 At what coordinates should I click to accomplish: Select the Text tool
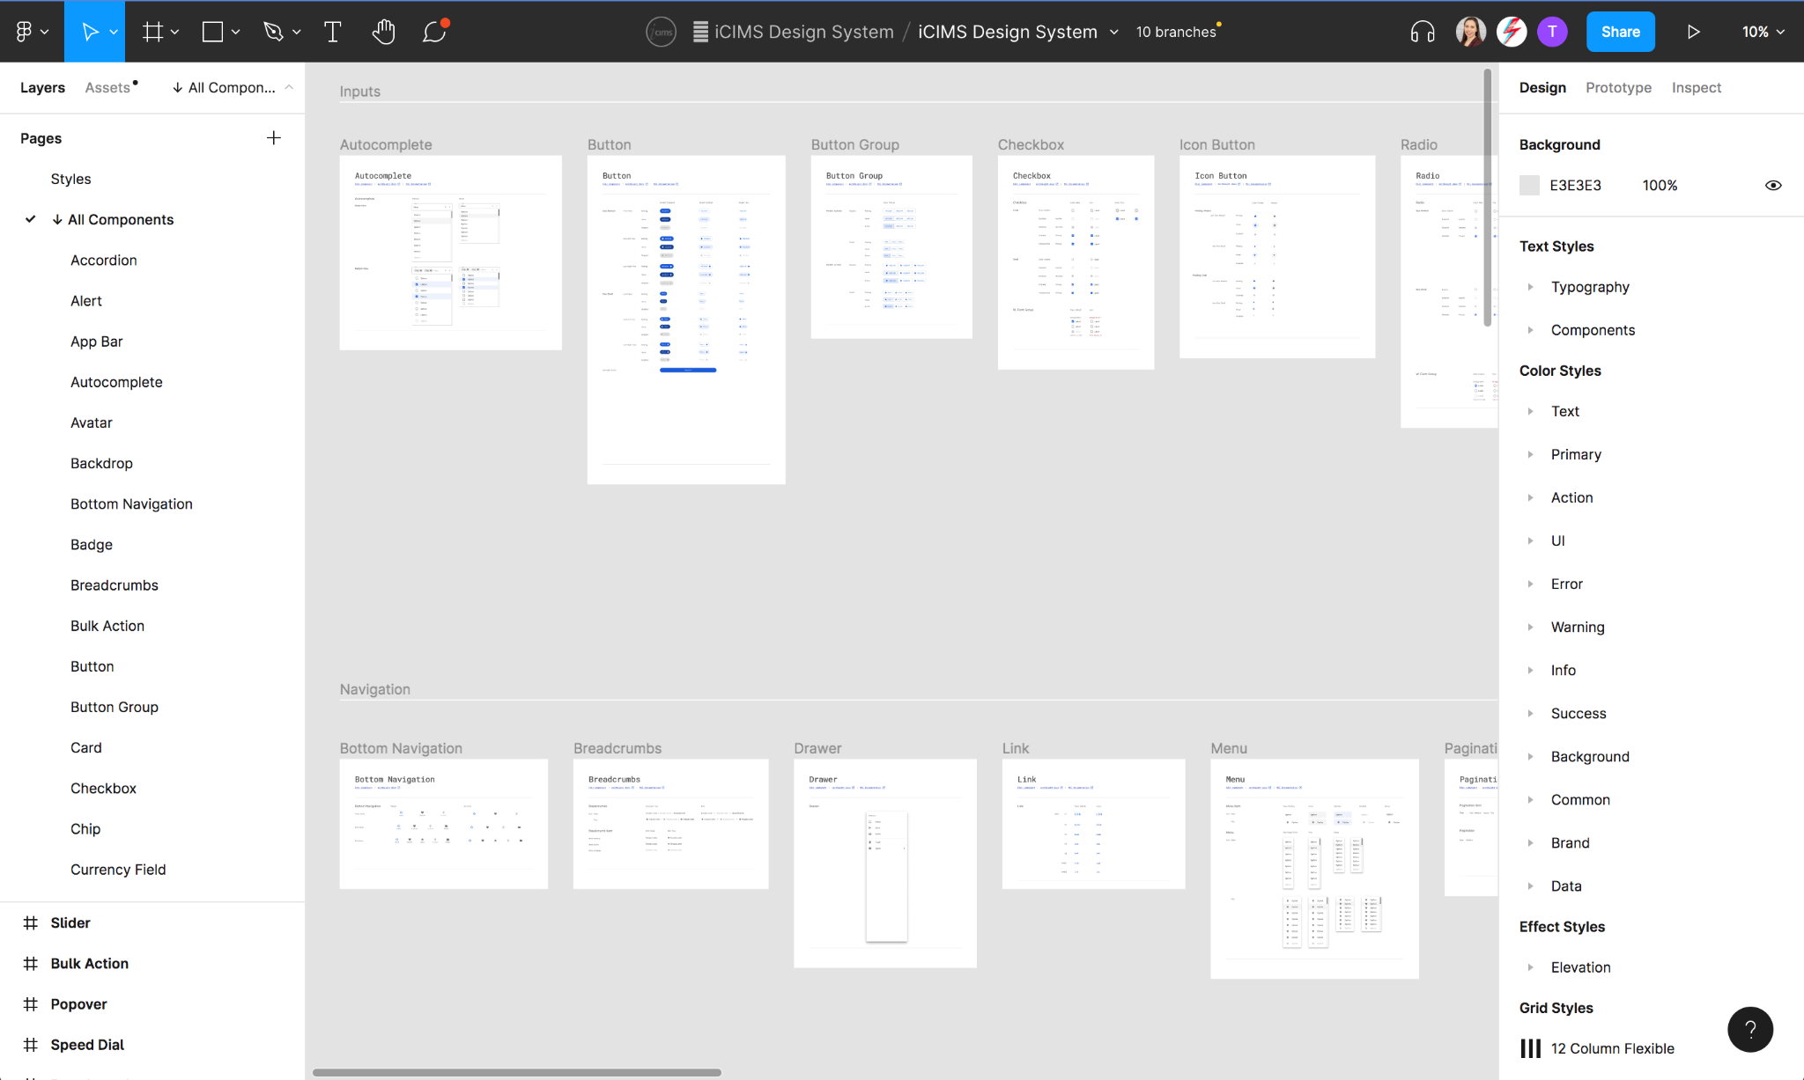[x=332, y=32]
